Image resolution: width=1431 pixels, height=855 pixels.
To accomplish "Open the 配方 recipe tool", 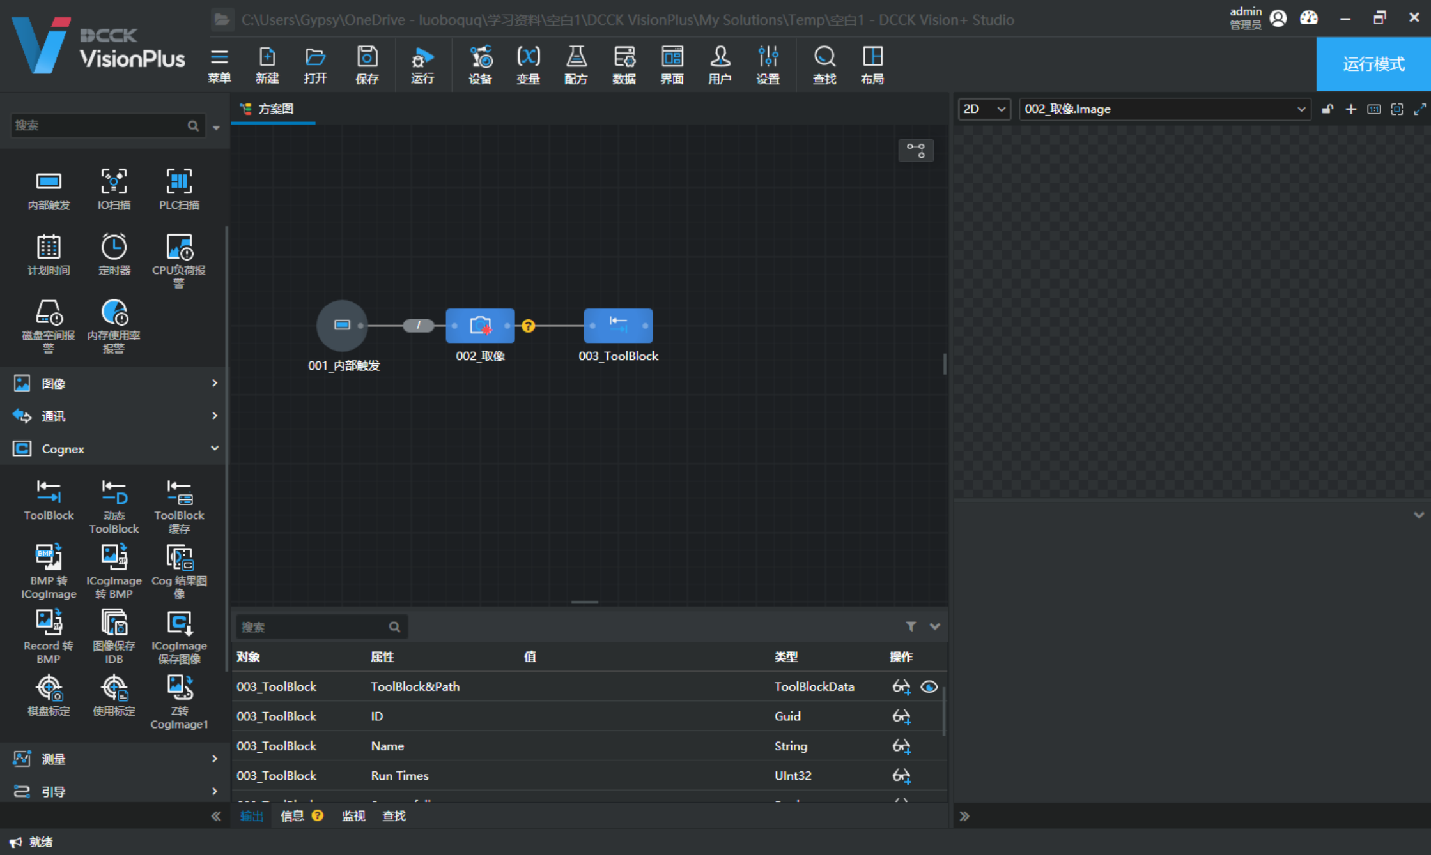I will coord(576,65).
